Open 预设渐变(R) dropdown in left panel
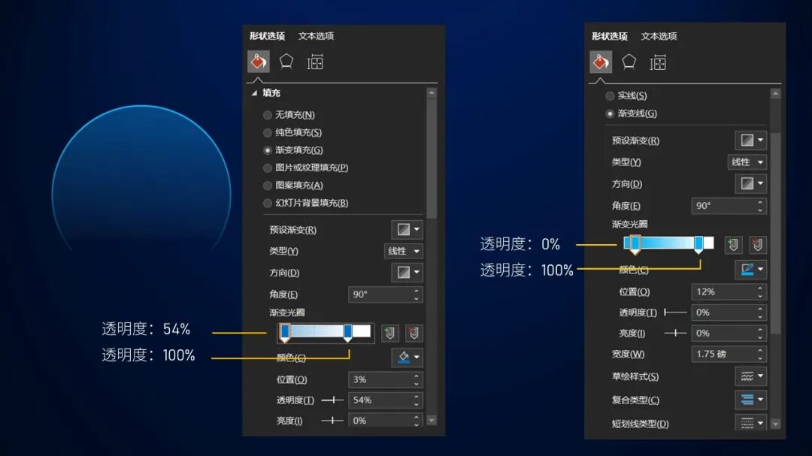812x456 pixels. [x=408, y=229]
